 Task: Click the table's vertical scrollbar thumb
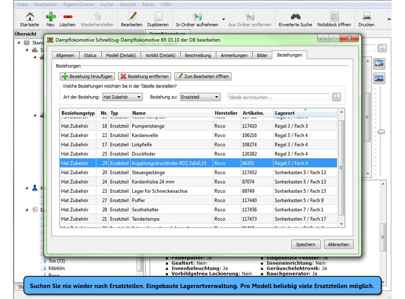[341, 168]
